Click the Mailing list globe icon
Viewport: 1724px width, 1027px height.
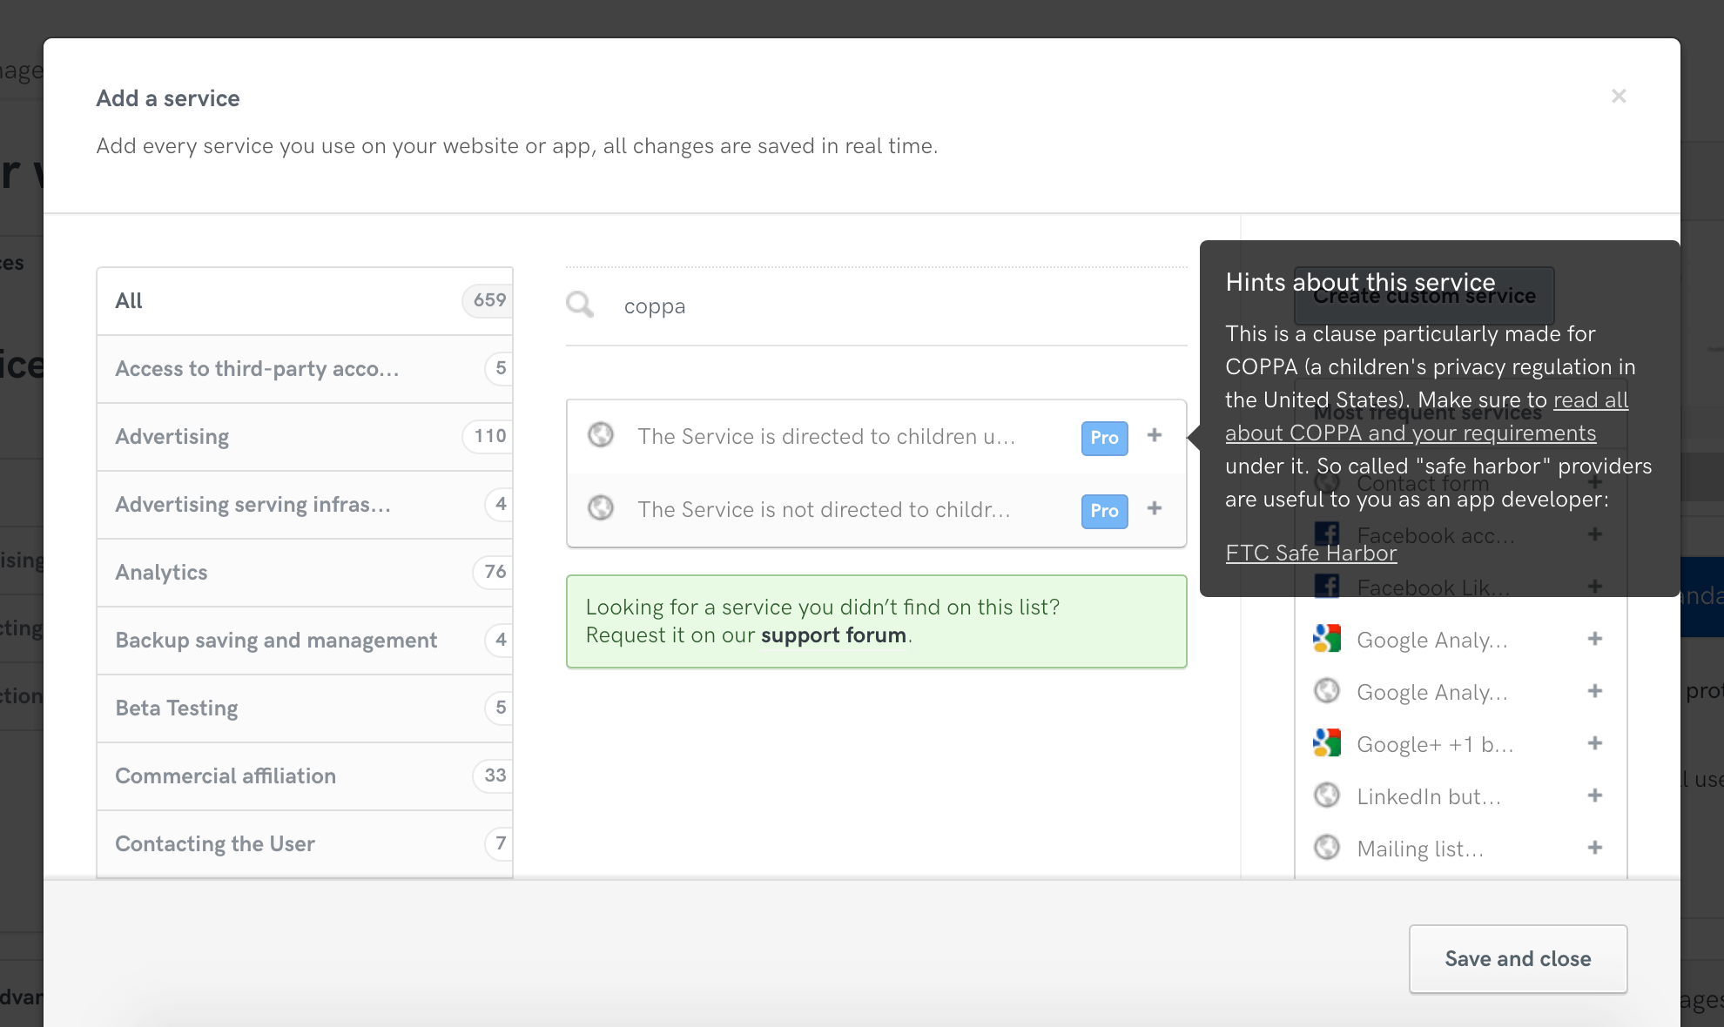tap(1326, 847)
